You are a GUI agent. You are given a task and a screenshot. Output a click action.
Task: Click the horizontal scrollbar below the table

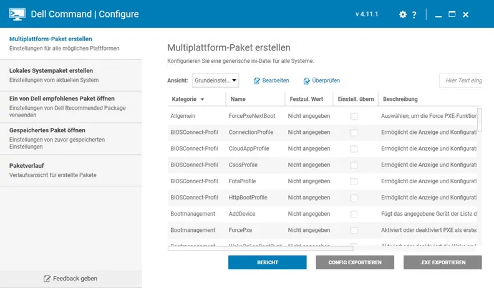click(260, 248)
